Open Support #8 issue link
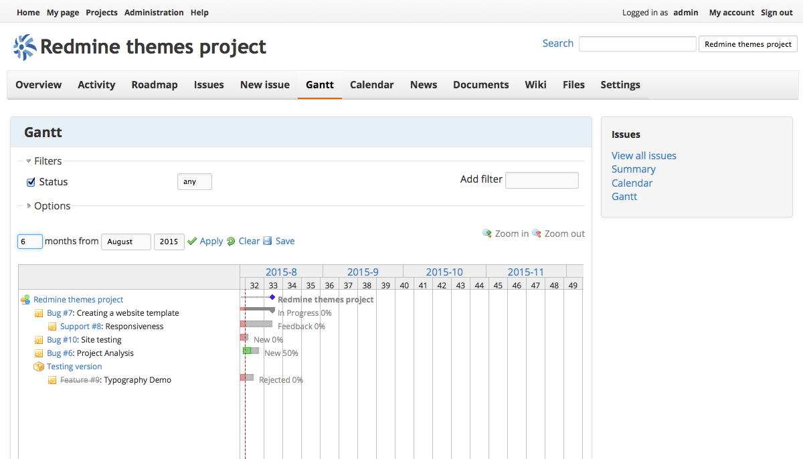This screenshot has height=459, width=803. tap(81, 327)
